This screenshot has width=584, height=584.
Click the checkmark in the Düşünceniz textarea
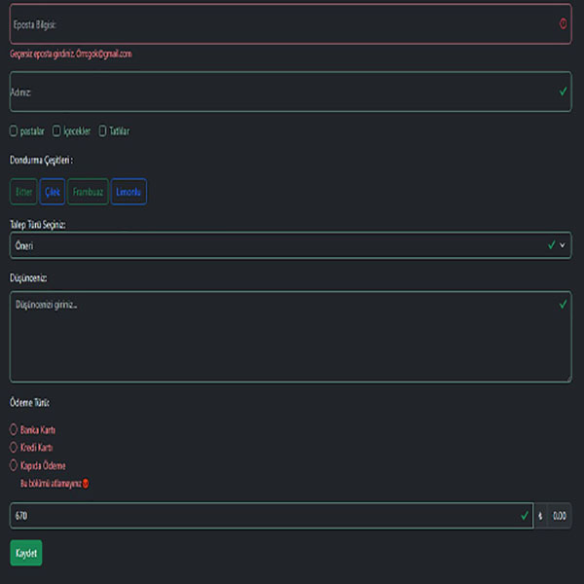[563, 305]
